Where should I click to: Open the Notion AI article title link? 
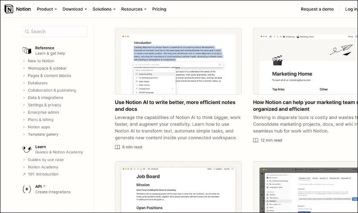[x=175, y=106]
